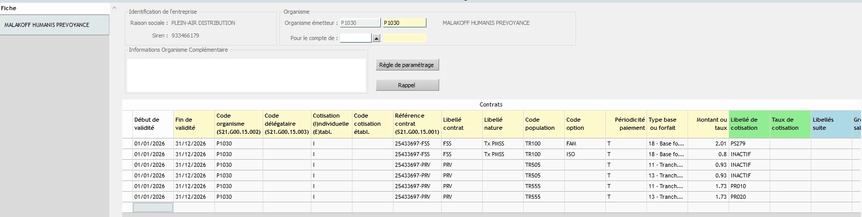This screenshot has width=862, height=217.
Task: Select the blue 'Libellés suite' column header
Action: tap(831, 124)
